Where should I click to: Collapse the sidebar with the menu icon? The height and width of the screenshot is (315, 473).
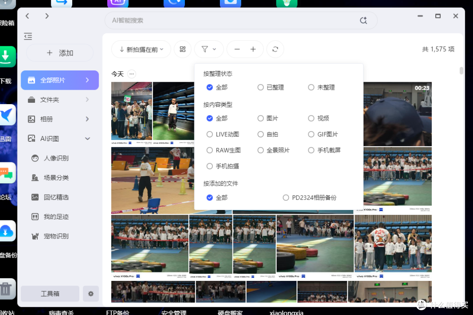click(x=28, y=36)
